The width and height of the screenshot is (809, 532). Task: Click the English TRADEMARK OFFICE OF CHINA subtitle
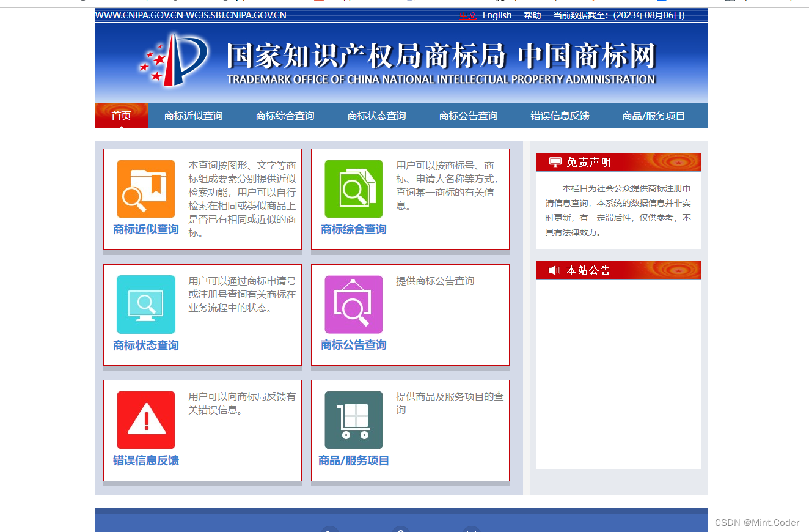point(441,79)
